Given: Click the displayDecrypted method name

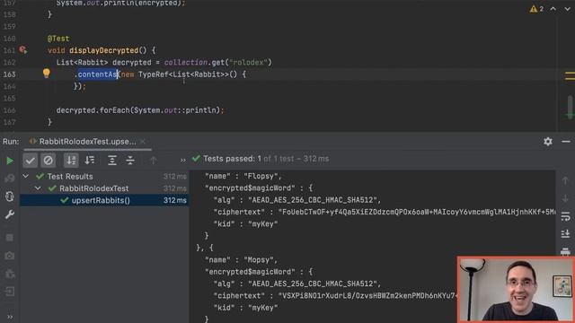Looking at the screenshot, I should click(x=103, y=50).
